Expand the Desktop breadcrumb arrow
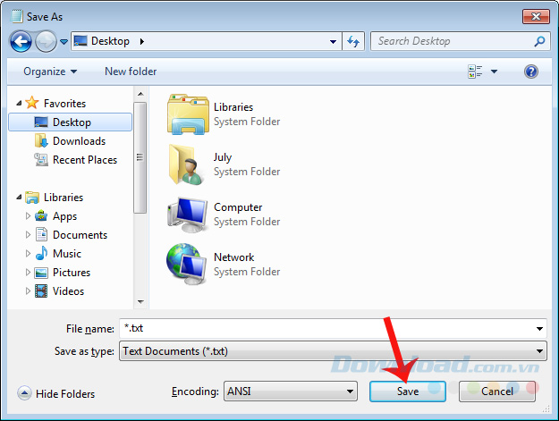This screenshot has width=559, height=421. pyautogui.click(x=142, y=41)
